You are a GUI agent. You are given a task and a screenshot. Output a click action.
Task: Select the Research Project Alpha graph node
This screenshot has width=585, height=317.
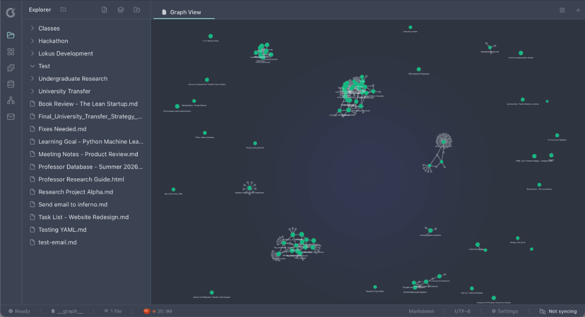[375, 287]
